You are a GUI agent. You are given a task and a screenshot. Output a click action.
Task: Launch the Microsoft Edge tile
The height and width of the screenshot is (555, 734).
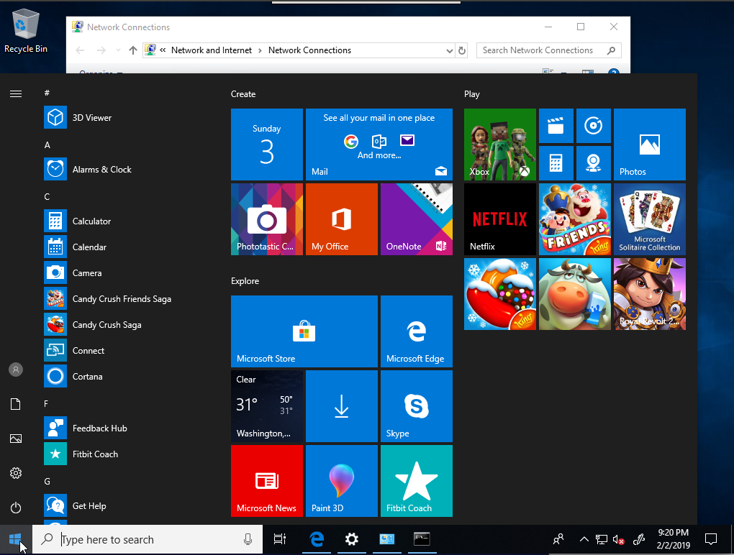coord(417,331)
